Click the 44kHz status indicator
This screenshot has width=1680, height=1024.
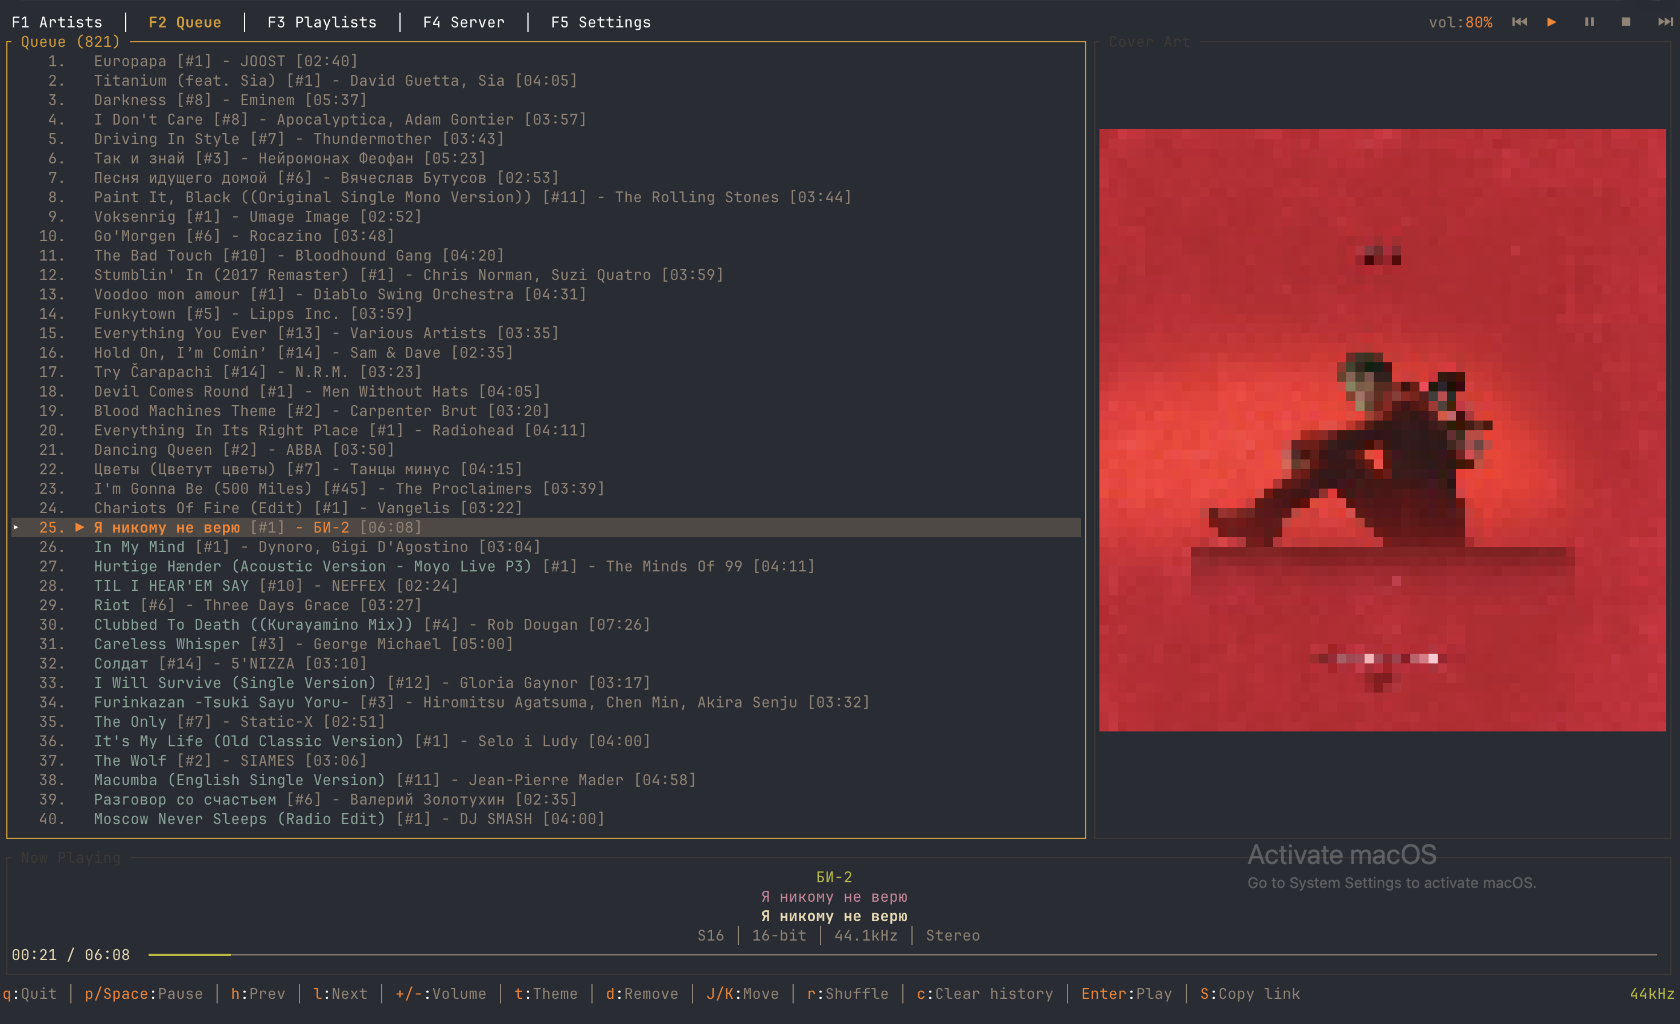pos(1651,993)
